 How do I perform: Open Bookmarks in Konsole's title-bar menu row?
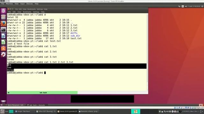coord(32,9)
